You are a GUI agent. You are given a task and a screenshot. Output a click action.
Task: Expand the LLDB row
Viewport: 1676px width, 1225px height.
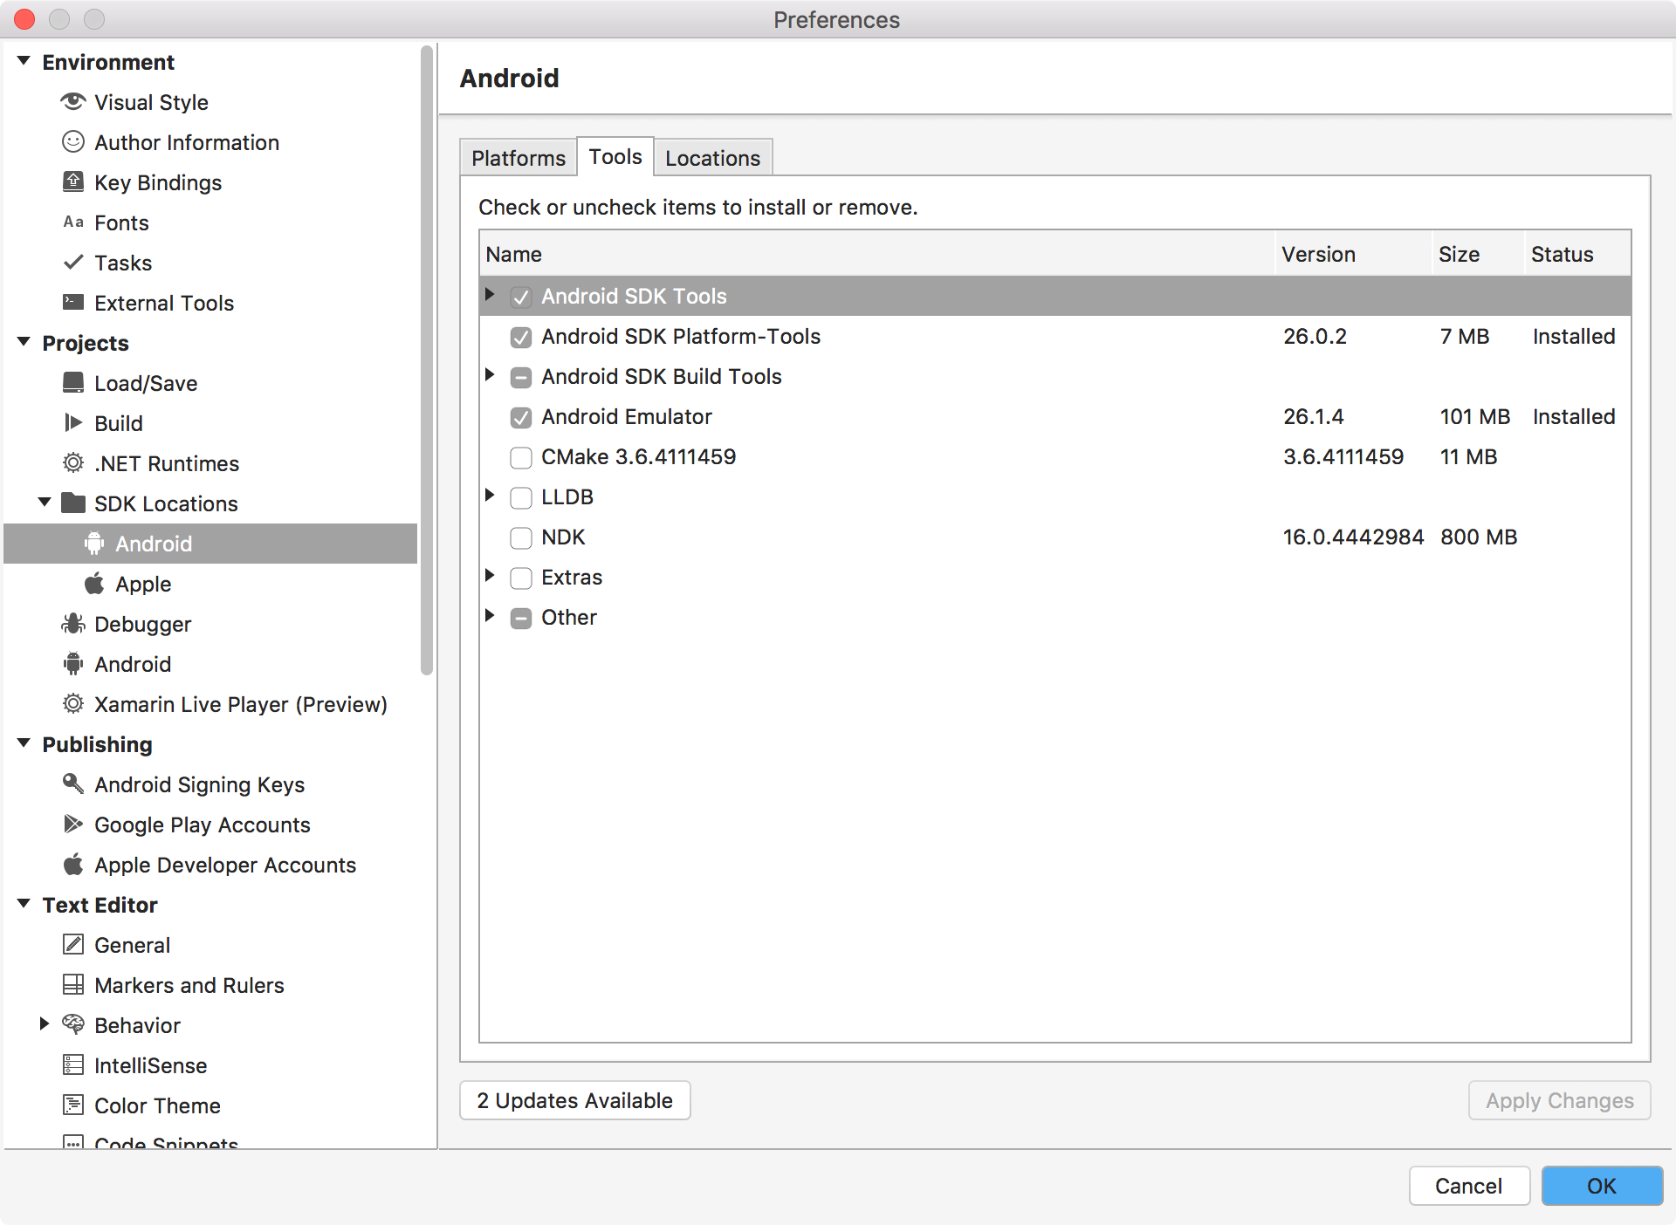click(x=490, y=496)
